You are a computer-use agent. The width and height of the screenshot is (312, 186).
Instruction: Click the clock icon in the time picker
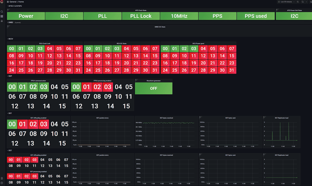coord(279,2)
